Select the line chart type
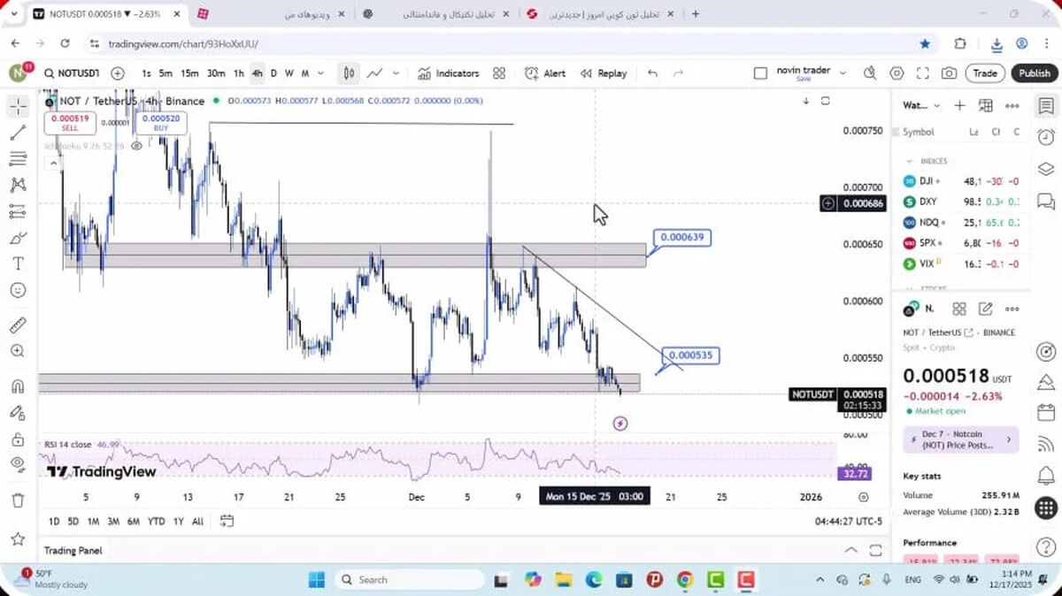 [375, 73]
